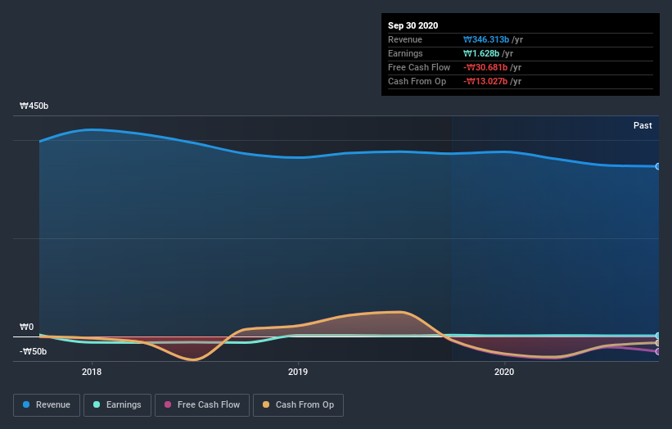Click the Revenue line endpoint marker
The width and height of the screenshot is (672, 429).
pyautogui.click(x=657, y=166)
